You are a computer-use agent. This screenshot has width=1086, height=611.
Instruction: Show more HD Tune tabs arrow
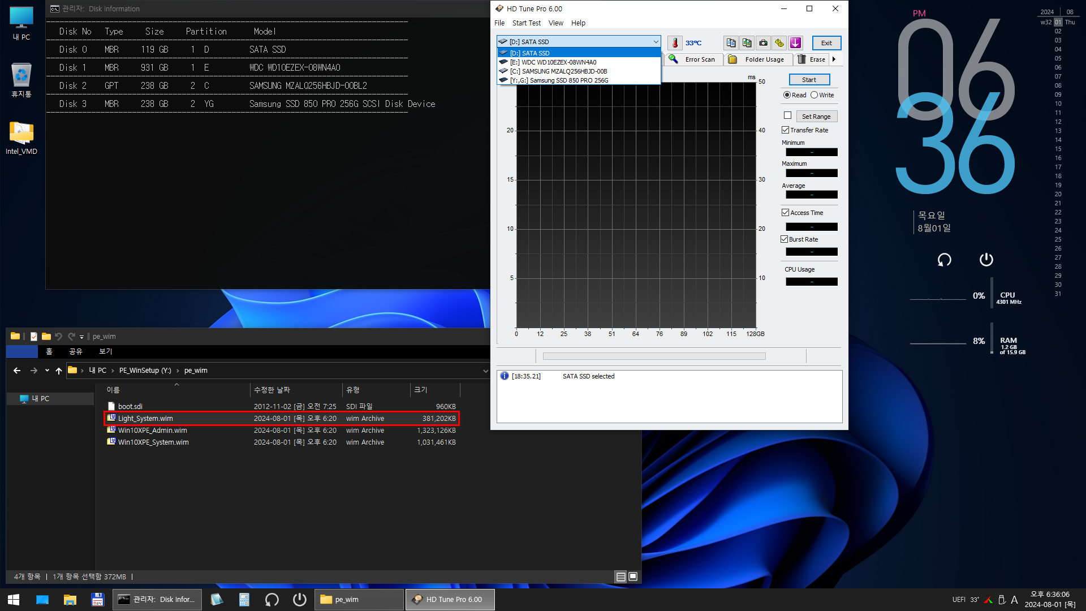(x=834, y=59)
